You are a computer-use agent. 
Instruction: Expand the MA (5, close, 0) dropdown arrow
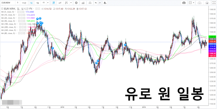click(x=15, y=12)
